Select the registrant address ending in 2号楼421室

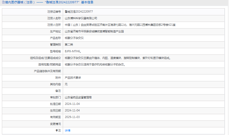[120, 25]
